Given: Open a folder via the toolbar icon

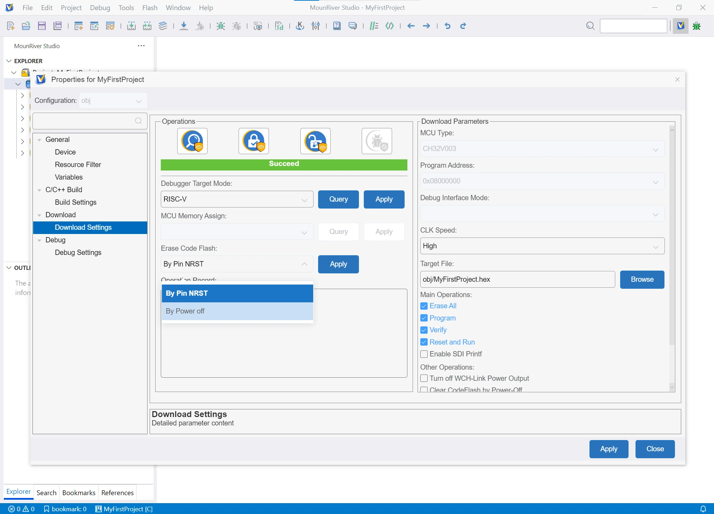Looking at the screenshot, I should coord(26,26).
